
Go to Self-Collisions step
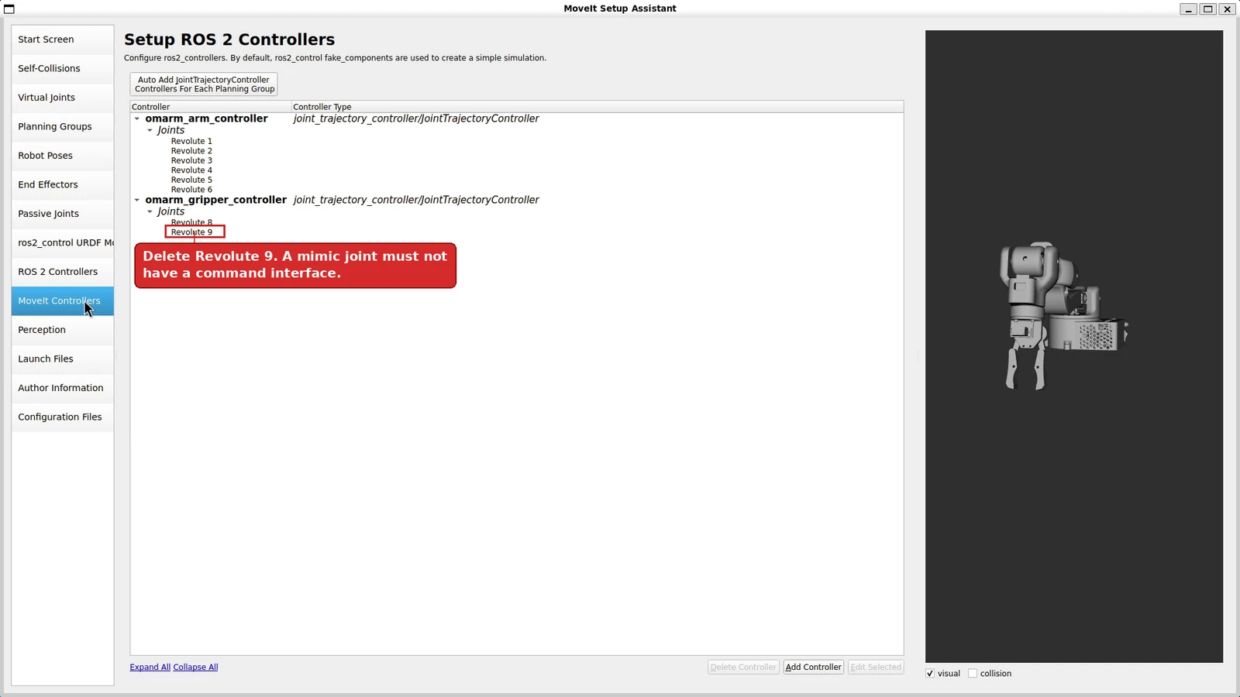pyautogui.click(x=63, y=68)
